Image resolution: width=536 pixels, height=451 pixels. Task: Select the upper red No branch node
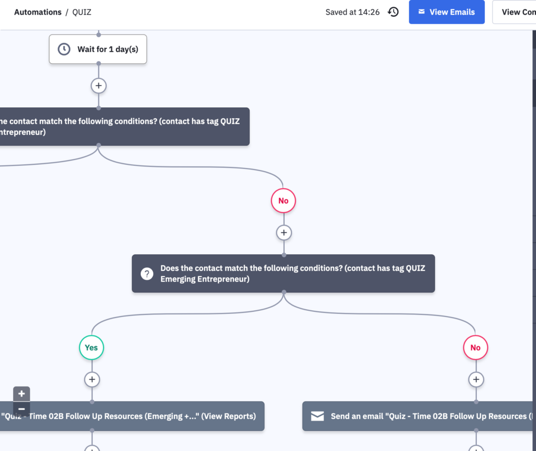click(283, 200)
